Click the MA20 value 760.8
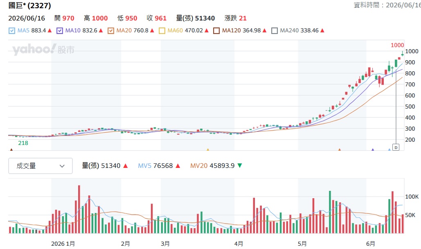The width and height of the screenshot is (421, 249). [x=141, y=31]
